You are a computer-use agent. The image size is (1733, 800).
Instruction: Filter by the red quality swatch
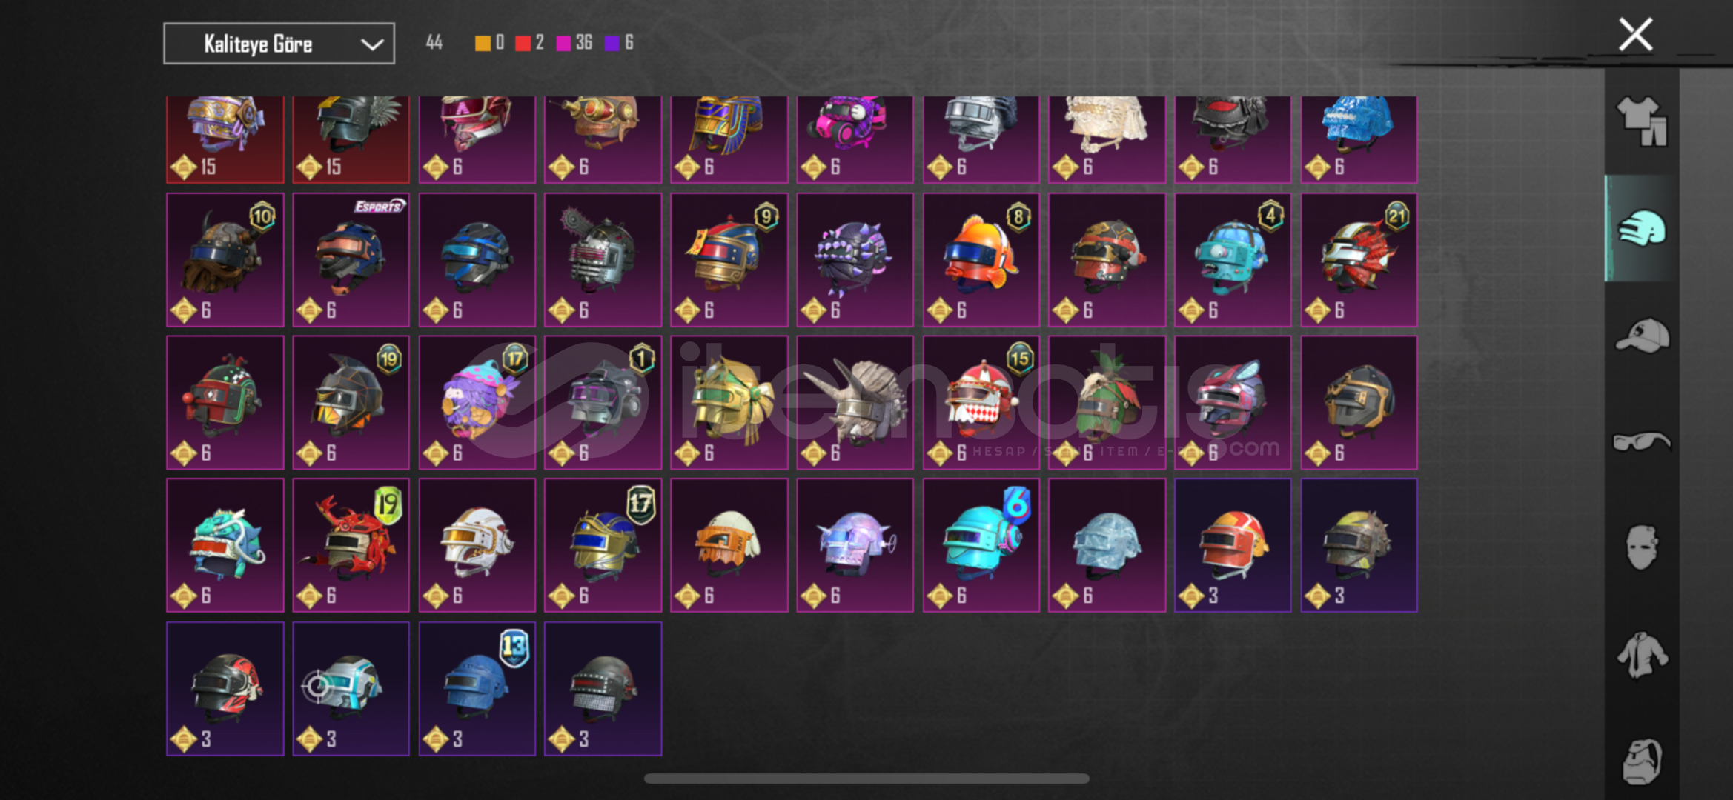coord(523,43)
